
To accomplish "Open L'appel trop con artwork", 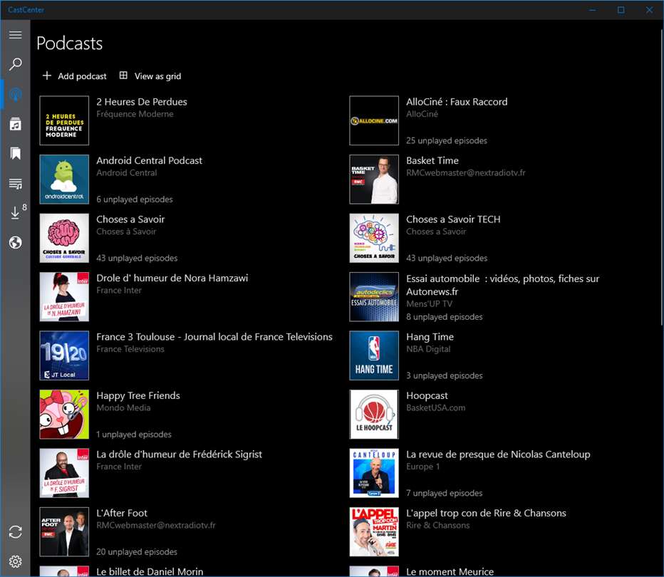I will click(x=374, y=531).
